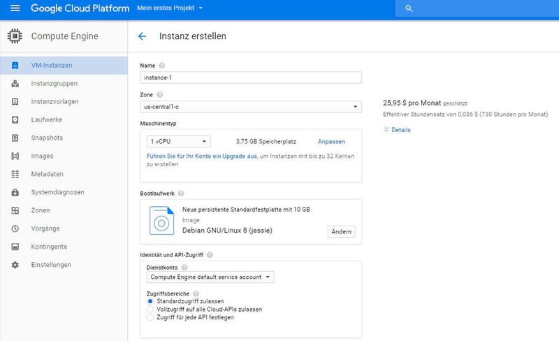Open VM-Instanzen in the sidebar
This screenshot has width=559, height=341.
(x=64, y=65)
